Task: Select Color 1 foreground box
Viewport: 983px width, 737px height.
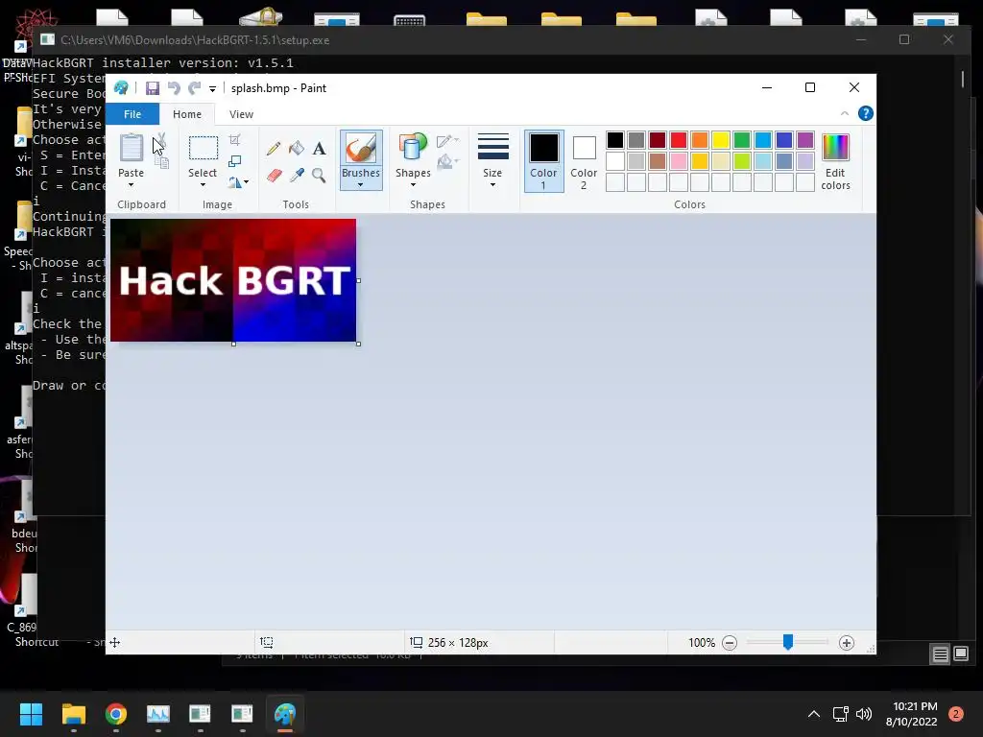Action: pos(543,160)
